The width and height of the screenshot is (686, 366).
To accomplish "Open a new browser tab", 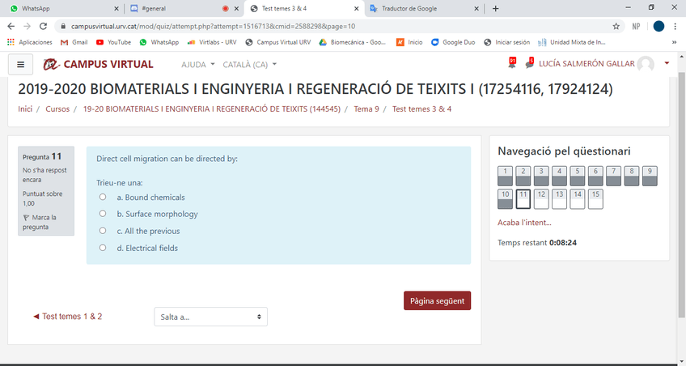I will click(x=495, y=8).
